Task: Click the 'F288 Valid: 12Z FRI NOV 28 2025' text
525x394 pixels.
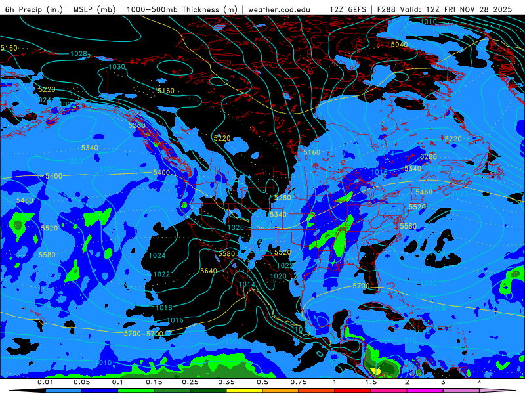Action: (x=444, y=9)
